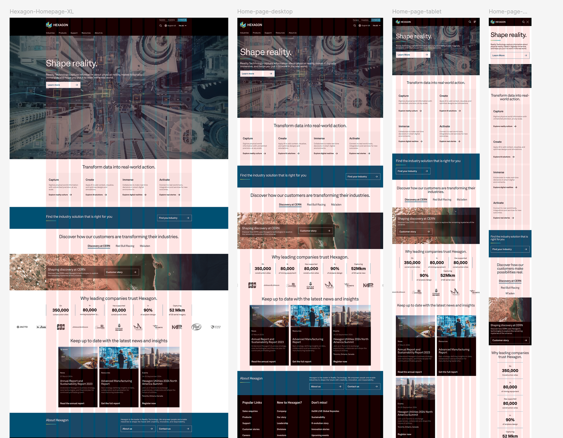Viewport: 563px width, 438px height.
Task: Select Red Bull Racing in the mobile frame
Action: (510, 288)
